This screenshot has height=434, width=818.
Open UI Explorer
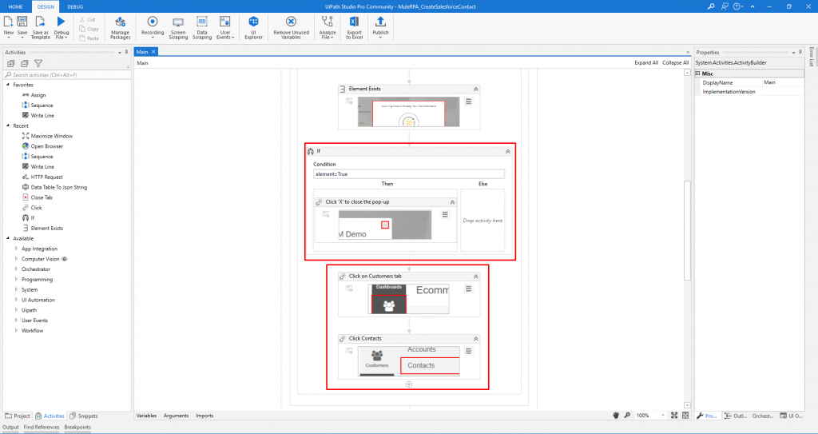(253, 27)
